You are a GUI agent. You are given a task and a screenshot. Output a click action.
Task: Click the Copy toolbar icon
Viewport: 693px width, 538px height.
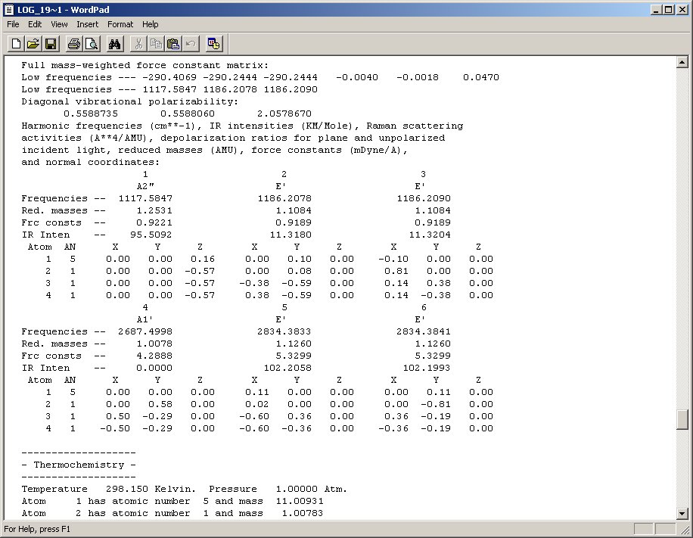[156, 44]
